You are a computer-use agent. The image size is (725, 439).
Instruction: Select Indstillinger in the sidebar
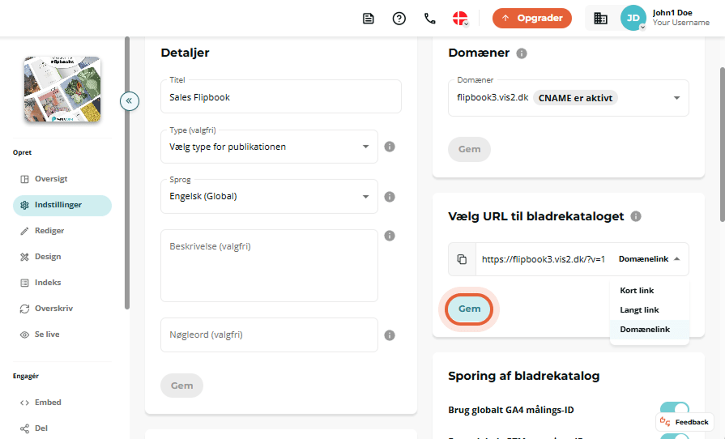[62, 205]
